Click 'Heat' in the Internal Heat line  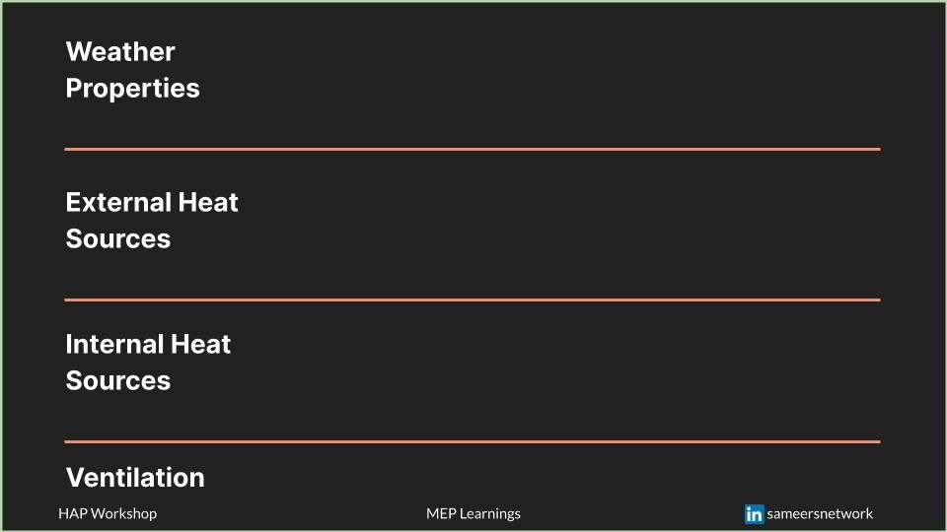pos(200,345)
